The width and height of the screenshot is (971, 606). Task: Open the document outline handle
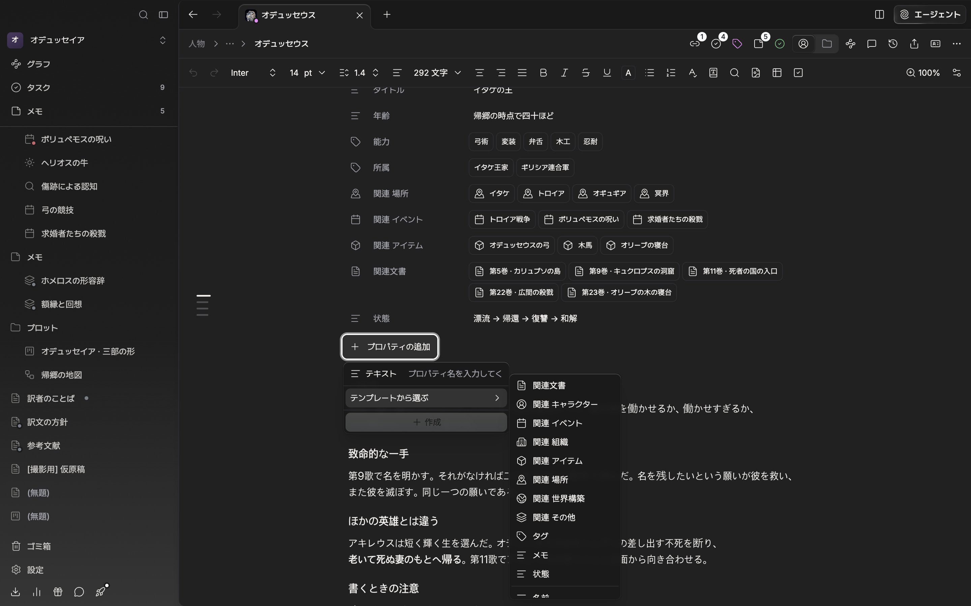tap(203, 305)
